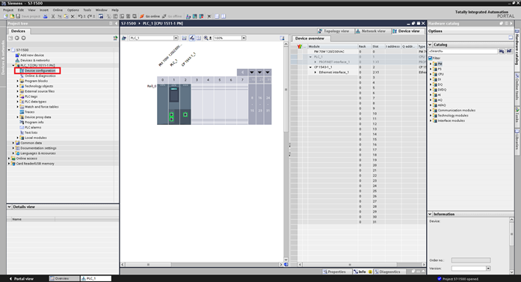Click the catalog search input field
This screenshot has height=282, width=521.
point(463,51)
